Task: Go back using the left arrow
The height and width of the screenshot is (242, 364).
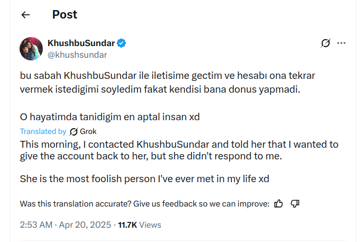Action: coord(25,15)
